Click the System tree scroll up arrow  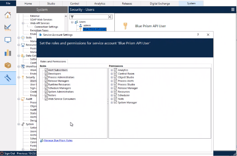[66, 16]
